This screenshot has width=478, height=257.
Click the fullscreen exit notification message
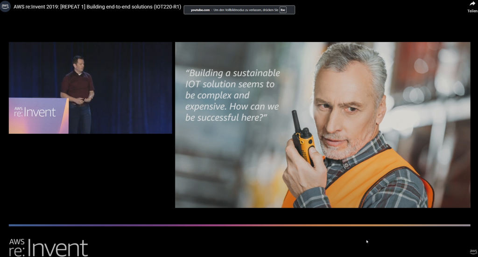click(x=239, y=10)
